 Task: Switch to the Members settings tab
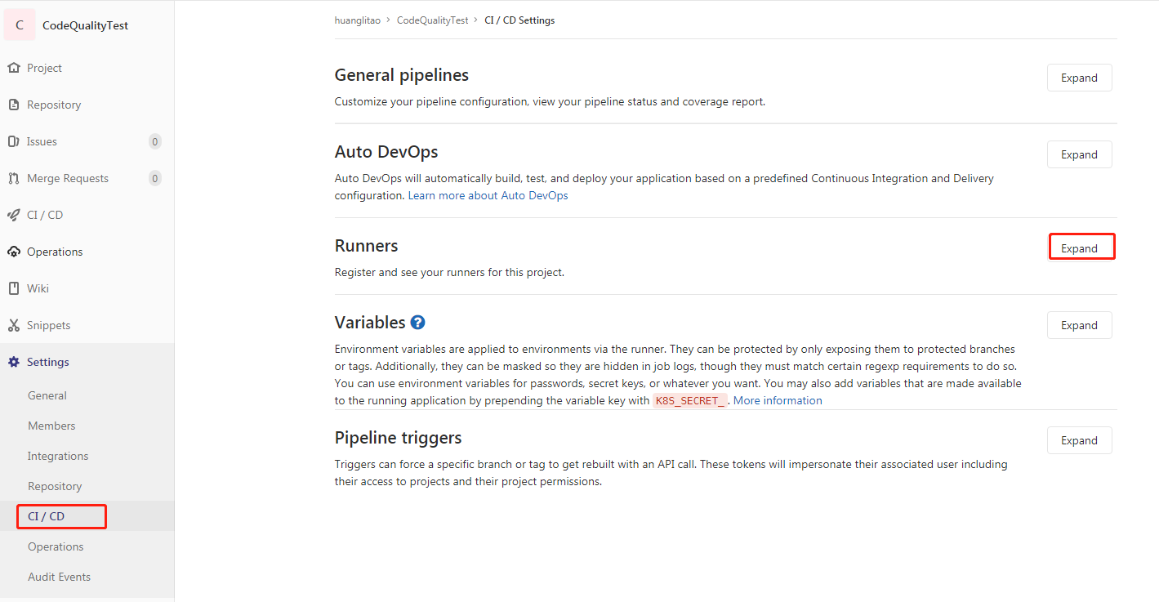tap(51, 426)
